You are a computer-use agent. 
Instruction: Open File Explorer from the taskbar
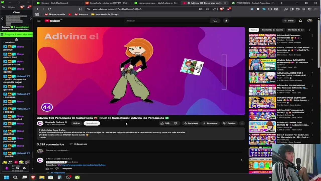[x=42, y=177]
